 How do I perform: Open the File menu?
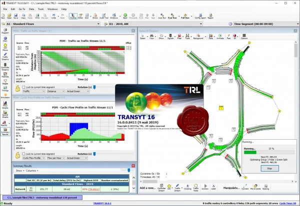(x=5, y=9)
